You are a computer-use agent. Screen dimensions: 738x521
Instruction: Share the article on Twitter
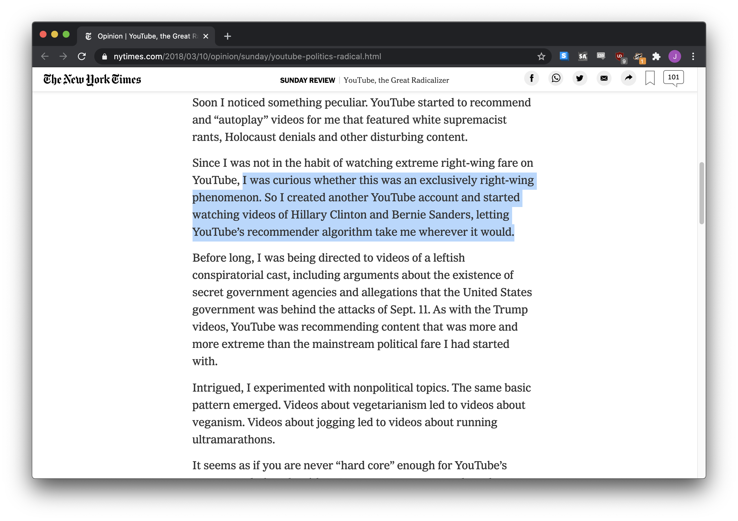coord(580,78)
